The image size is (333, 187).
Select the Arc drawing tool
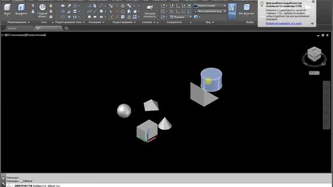pos(101,6)
